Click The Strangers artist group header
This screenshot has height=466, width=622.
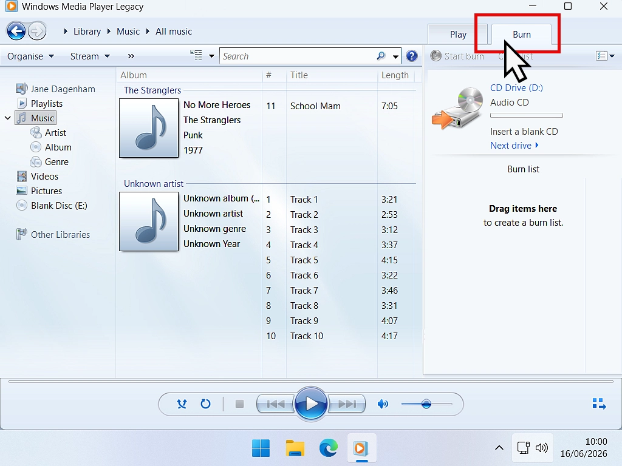(x=152, y=90)
